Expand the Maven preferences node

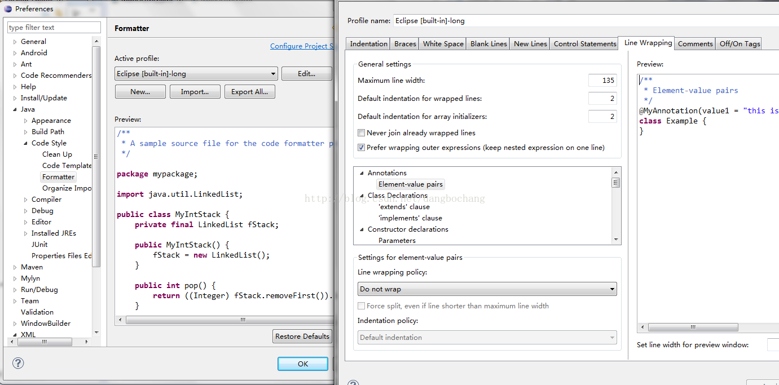pyautogui.click(x=15, y=267)
